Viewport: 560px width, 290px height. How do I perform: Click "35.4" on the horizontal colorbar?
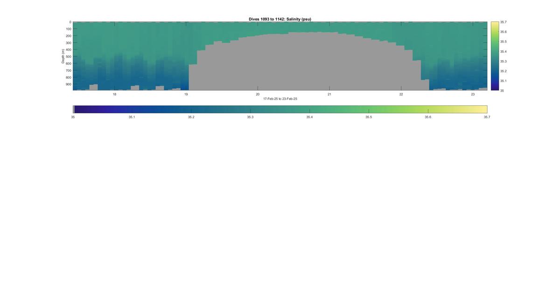309,117
